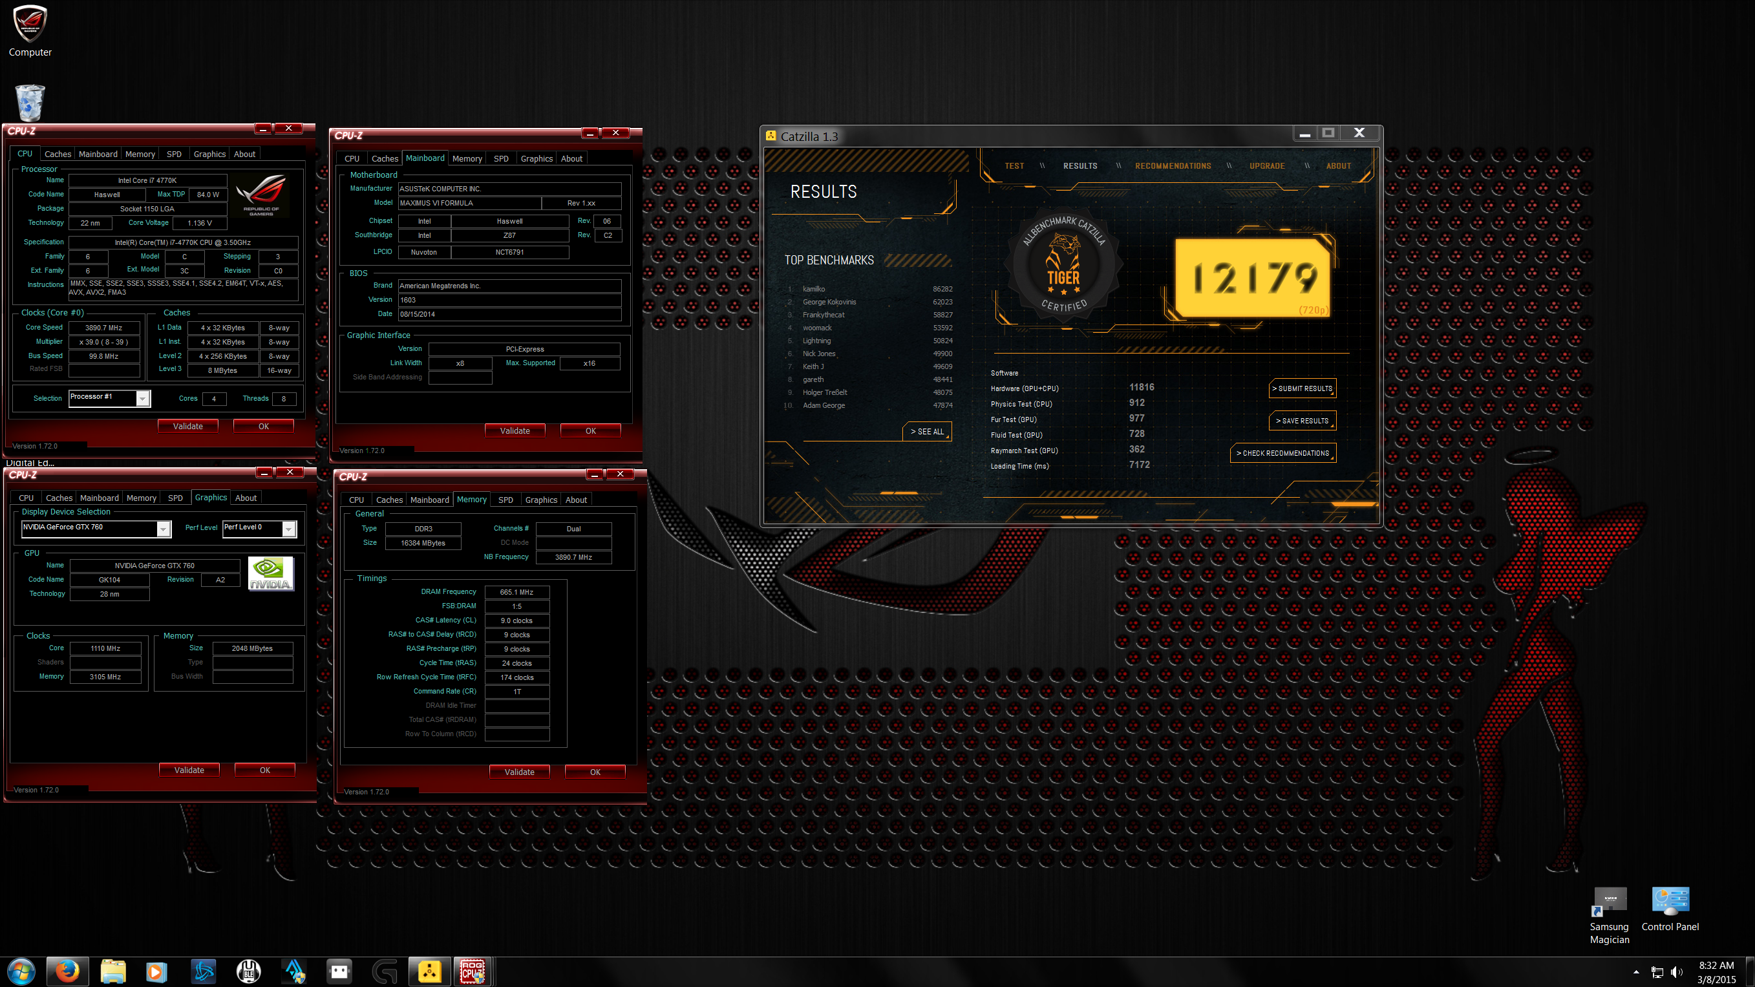Open the RECOMMENDATIONS tab in Catzilla

[x=1173, y=166]
